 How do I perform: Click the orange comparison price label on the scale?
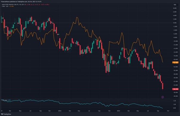[x=176, y=62]
